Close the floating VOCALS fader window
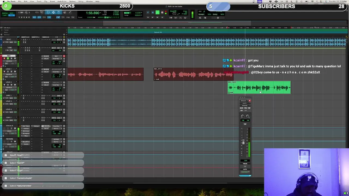 (240, 97)
